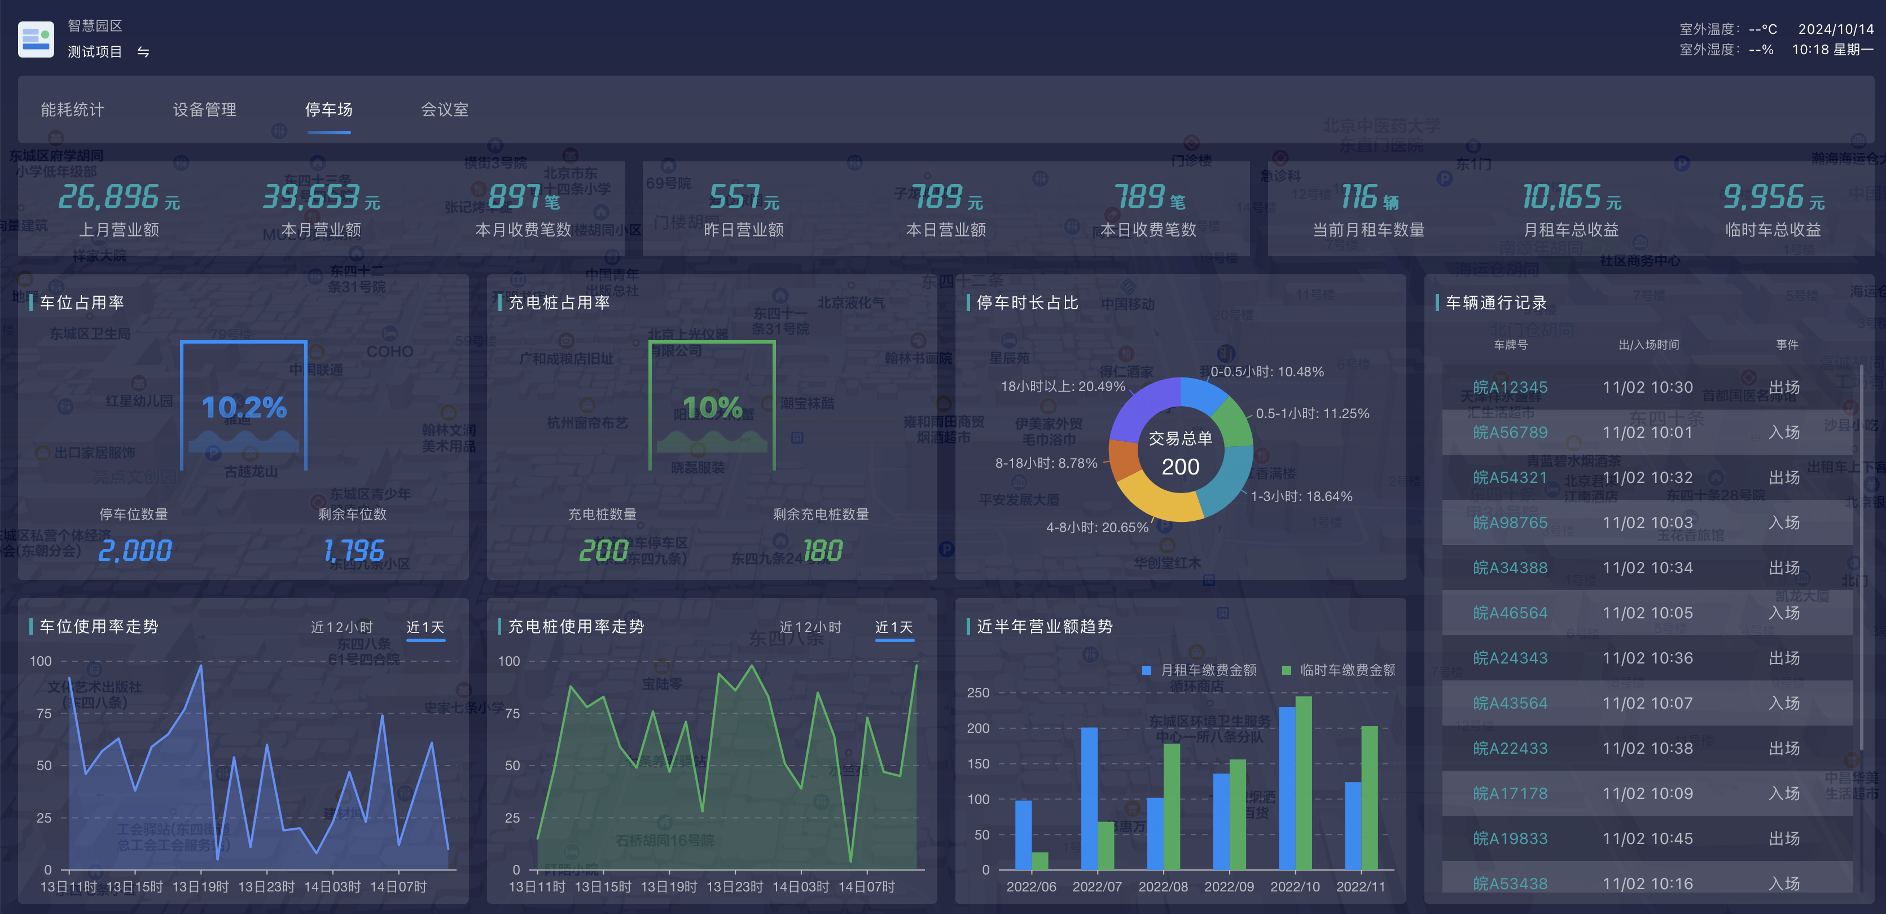Click the project switch arrows icon
This screenshot has width=1886, height=914.
pyautogui.click(x=143, y=52)
